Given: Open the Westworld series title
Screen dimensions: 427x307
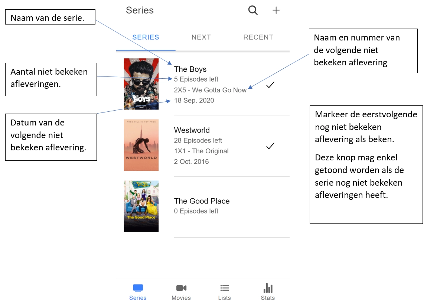Looking at the screenshot, I should pos(192,130).
